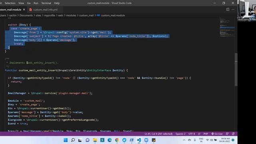256x144 pixels.
Task: Open File Explorer on taskbar
Action: tap(95, 140)
